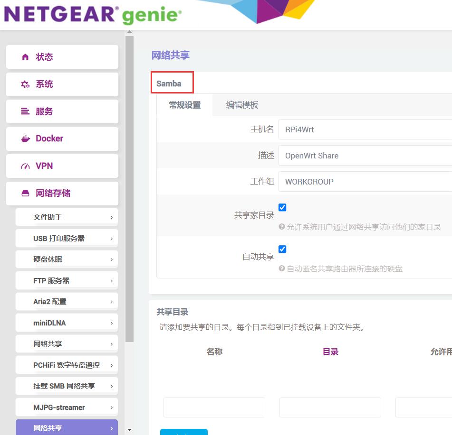Screen dimensions: 452x435
Task: Click the chevron on miniDLNA
Action: click(x=112, y=323)
